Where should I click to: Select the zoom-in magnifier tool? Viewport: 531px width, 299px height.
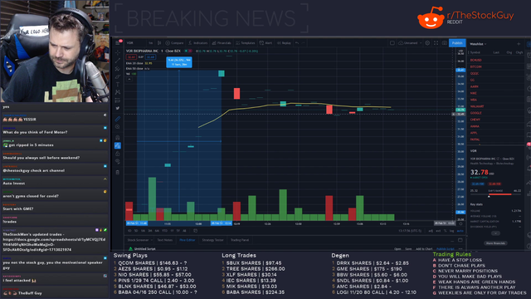click(118, 127)
